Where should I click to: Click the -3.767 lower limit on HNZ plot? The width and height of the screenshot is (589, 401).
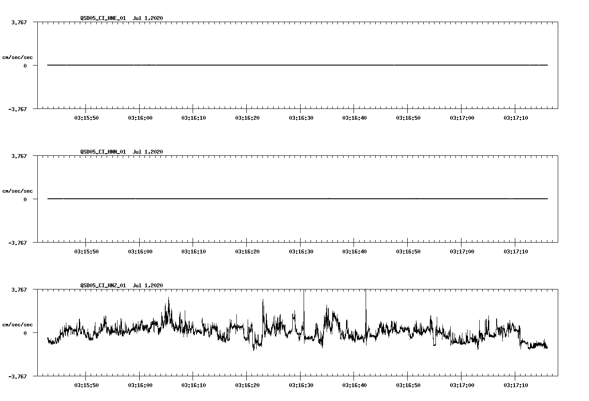pos(17,376)
